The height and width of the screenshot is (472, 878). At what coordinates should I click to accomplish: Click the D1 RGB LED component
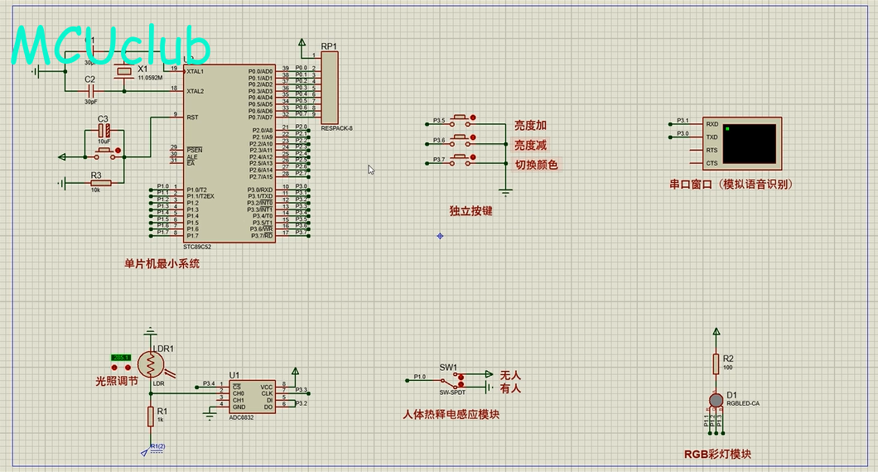(716, 401)
